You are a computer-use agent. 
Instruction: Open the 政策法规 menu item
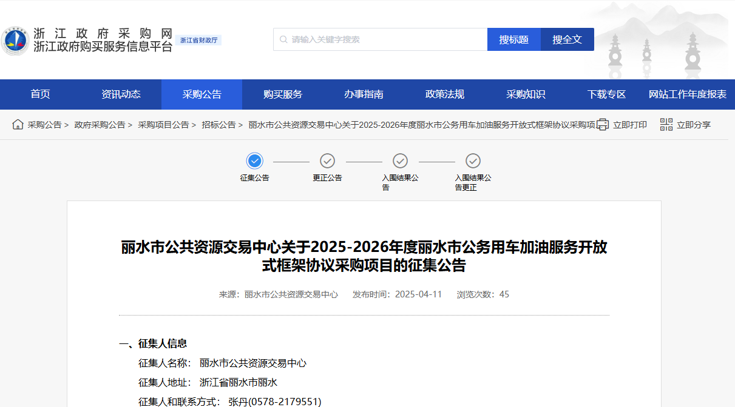[444, 94]
